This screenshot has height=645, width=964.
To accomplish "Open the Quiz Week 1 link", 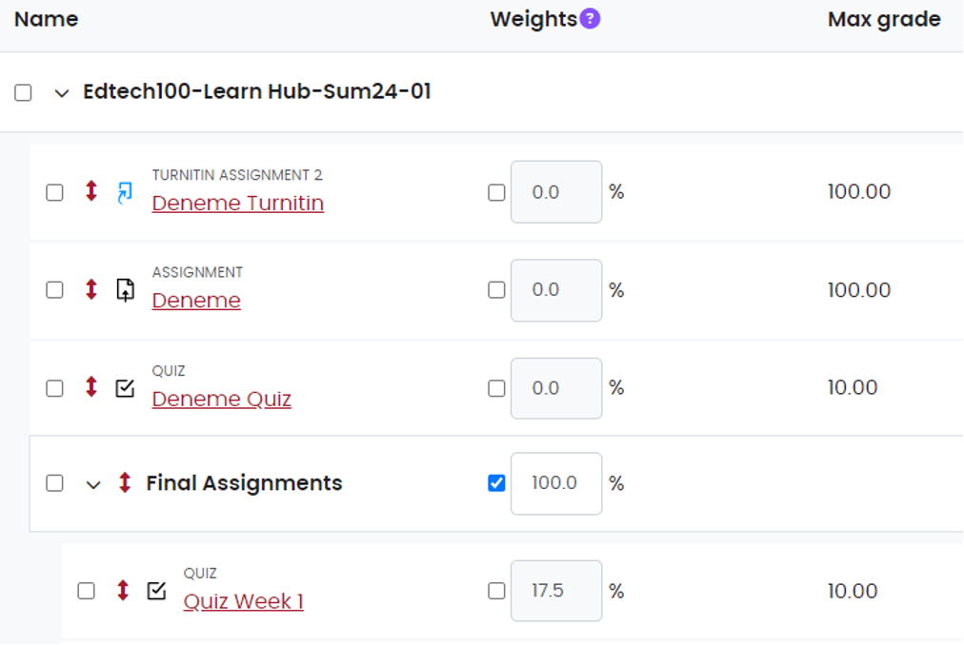I will [243, 601].
